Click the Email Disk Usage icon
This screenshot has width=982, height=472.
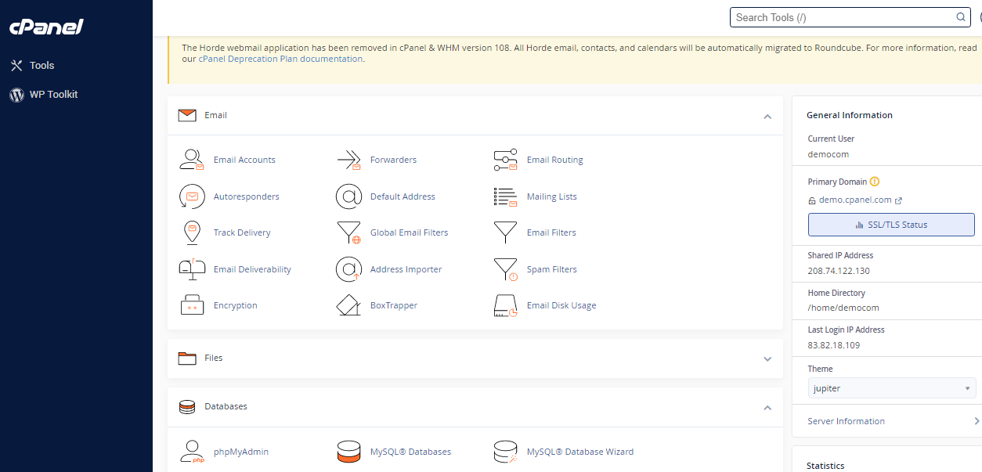pyautogui.click(x=505, y=305)
